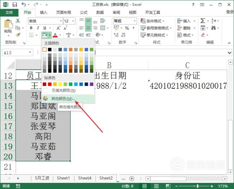Toggle Italic formatting

(x=38, y=28)
